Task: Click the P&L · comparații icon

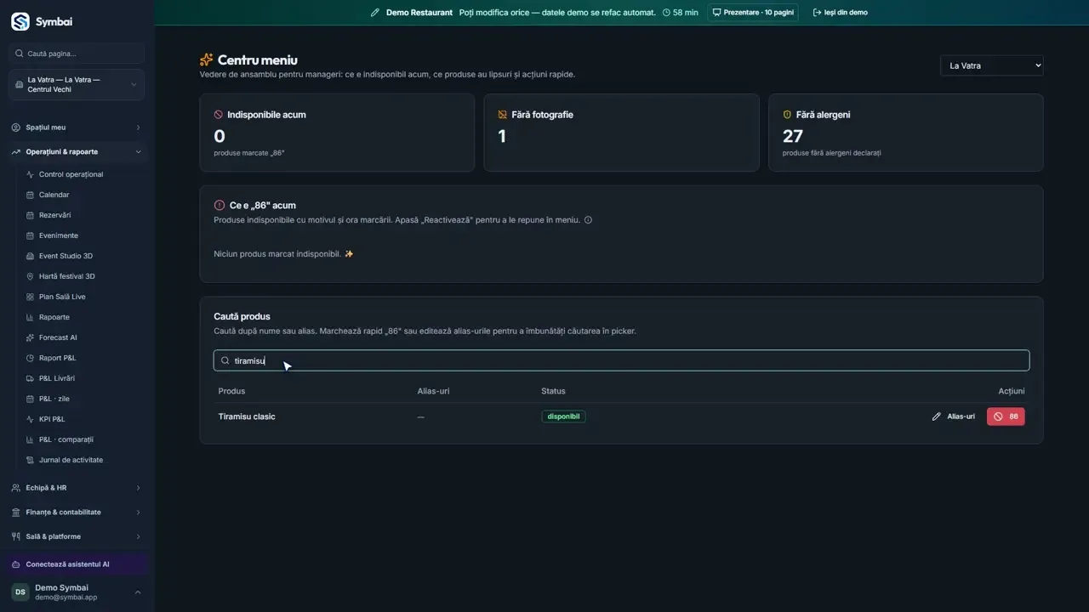Action: pos(31,439)
